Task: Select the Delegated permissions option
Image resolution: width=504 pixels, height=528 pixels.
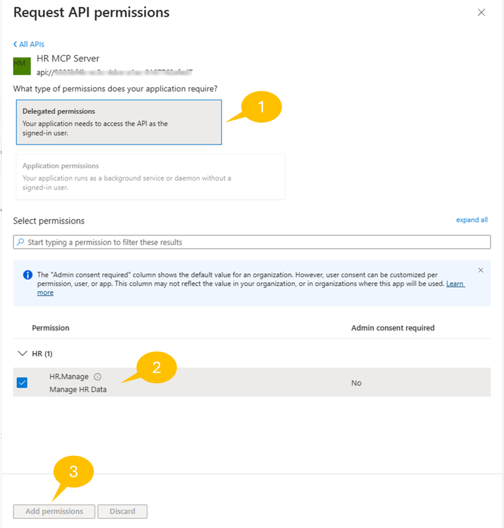Action: tap(119, 121)
